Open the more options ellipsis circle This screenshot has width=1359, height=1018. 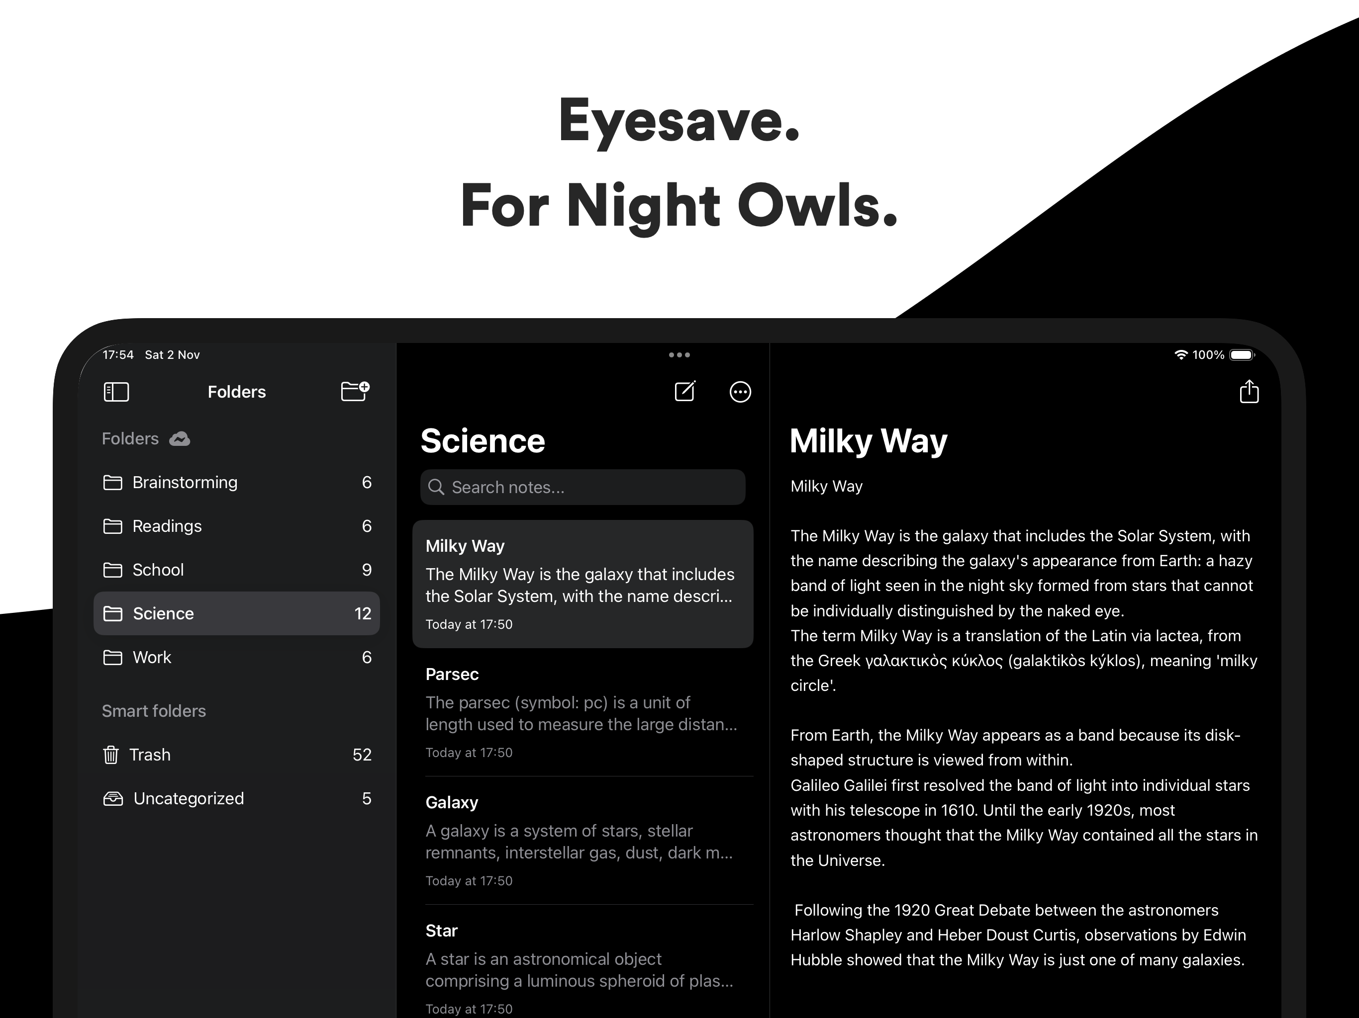(740, 392)
